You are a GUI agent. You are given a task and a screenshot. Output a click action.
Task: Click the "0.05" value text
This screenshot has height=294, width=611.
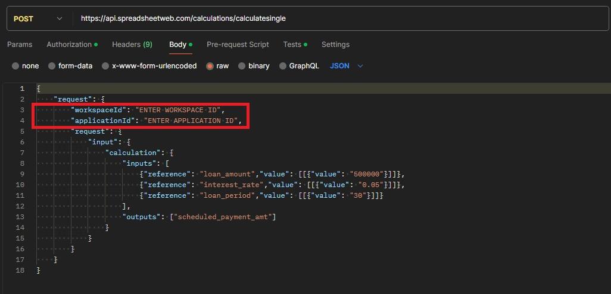[371, 185]
